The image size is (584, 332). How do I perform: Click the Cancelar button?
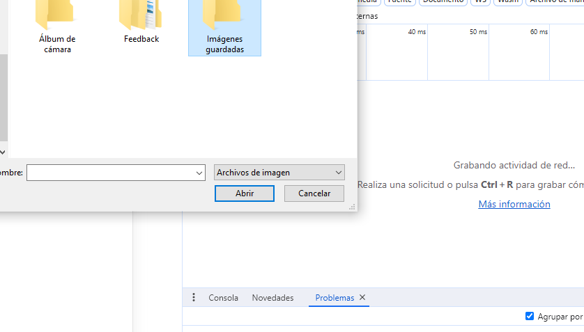point(314,193)
